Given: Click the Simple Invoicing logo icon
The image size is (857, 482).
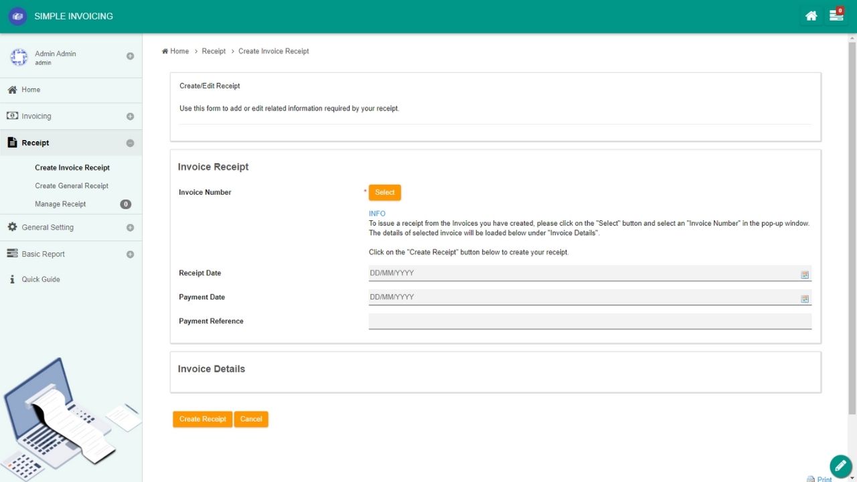Looking at the screenshot, I should click(18, 16).
